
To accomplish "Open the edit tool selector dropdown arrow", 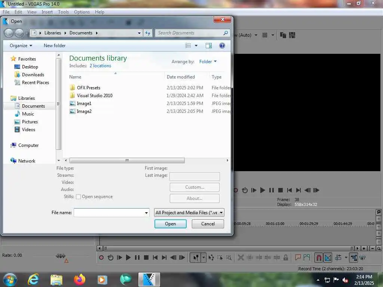I will tap(203, 257).
